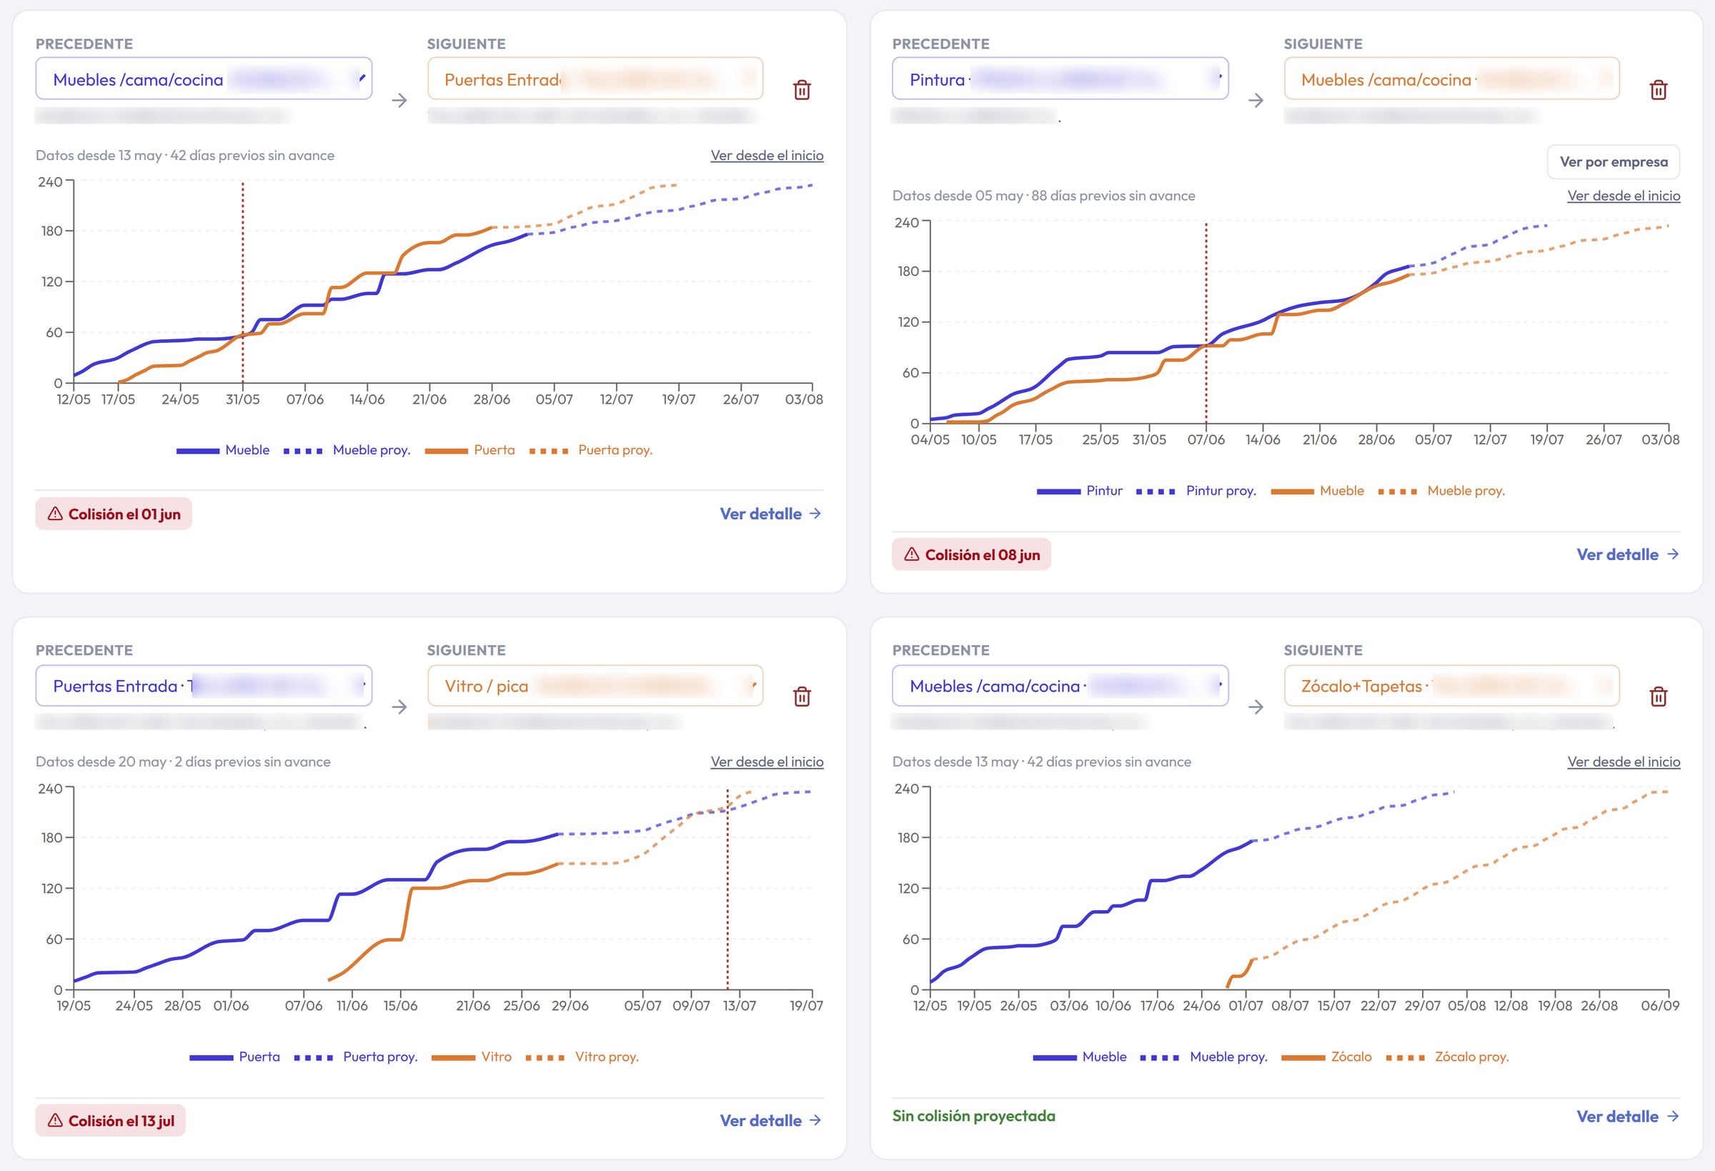Toggle Mueble proy. legend in Pintura chart
Viewport: 1715px width, 1171px height.
coord(1441,491)
